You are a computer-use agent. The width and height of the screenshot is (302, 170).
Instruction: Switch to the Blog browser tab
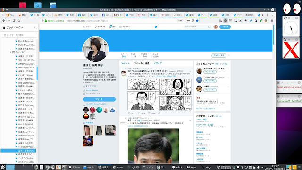pyautogui.click(x=10, y=15)
